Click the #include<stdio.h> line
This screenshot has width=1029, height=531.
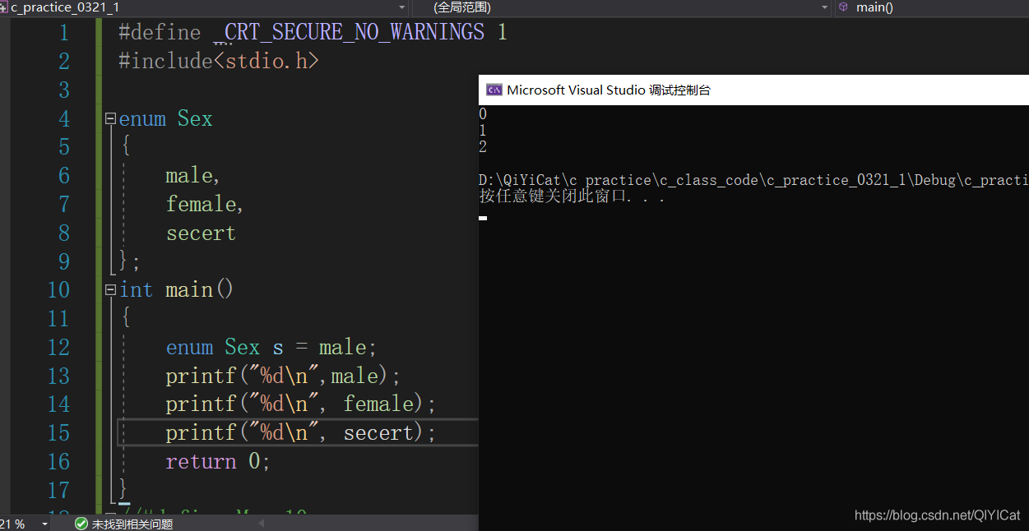click(x=219, y=62)
